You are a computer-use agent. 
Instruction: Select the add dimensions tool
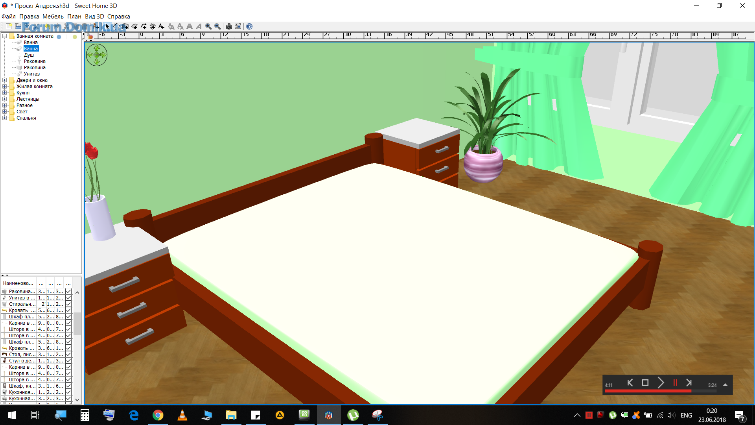click(153, 26)
